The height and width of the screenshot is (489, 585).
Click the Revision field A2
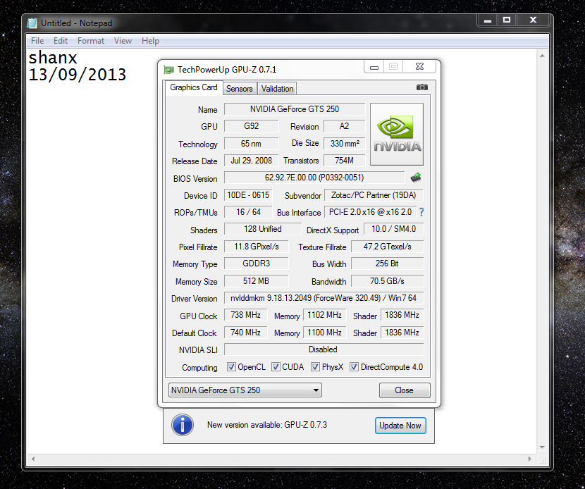tap(344, 126)
